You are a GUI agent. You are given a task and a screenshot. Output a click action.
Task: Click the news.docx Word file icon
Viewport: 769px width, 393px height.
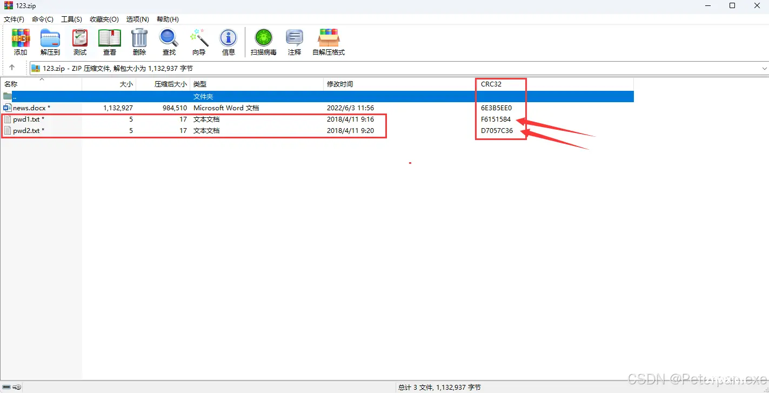8,108
